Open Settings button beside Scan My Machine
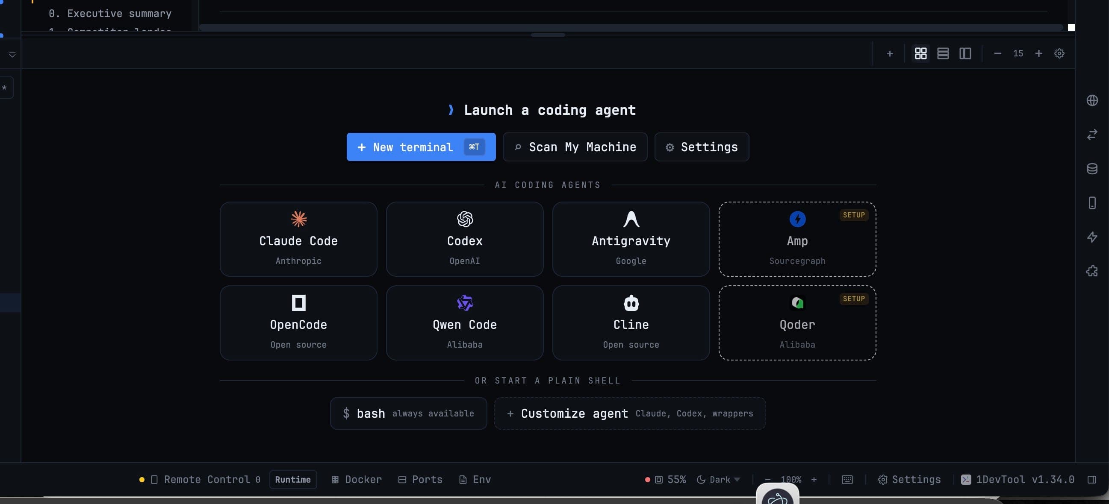 point(702,147)
